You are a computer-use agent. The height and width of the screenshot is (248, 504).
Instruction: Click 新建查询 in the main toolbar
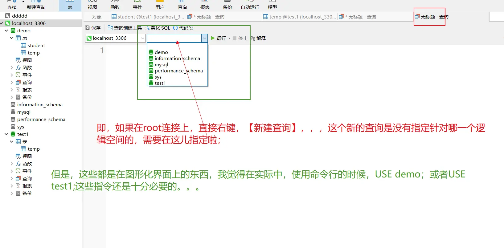tap(36, 5)
